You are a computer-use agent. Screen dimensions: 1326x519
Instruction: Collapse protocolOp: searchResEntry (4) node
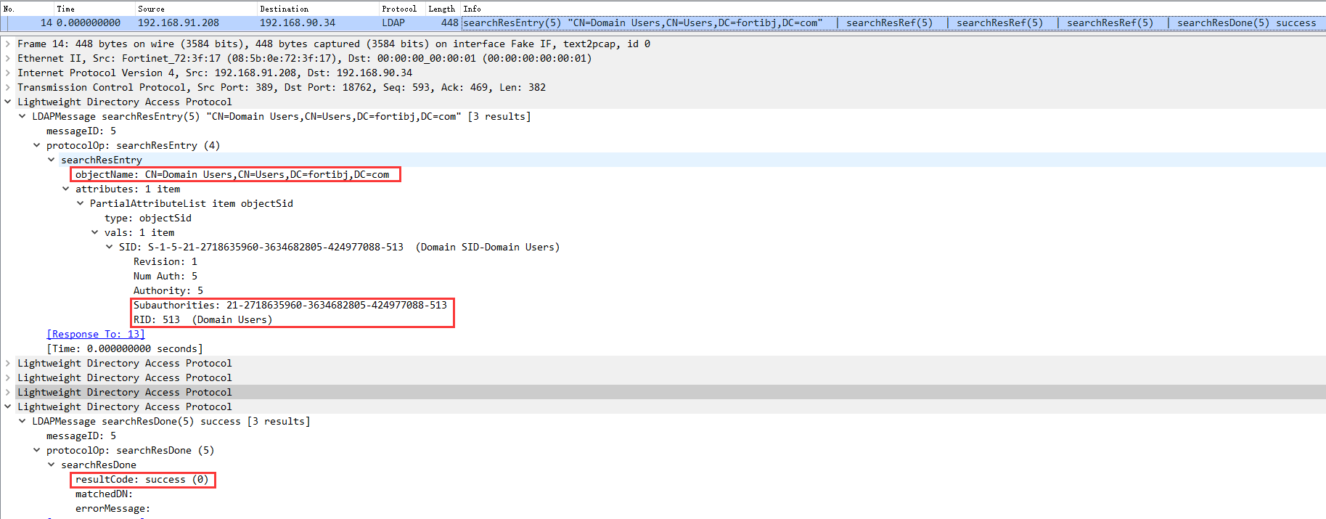coord(37,145)
